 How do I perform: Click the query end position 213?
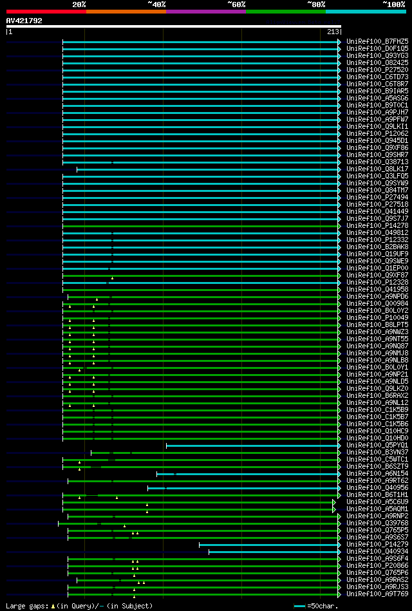[333, 32]
